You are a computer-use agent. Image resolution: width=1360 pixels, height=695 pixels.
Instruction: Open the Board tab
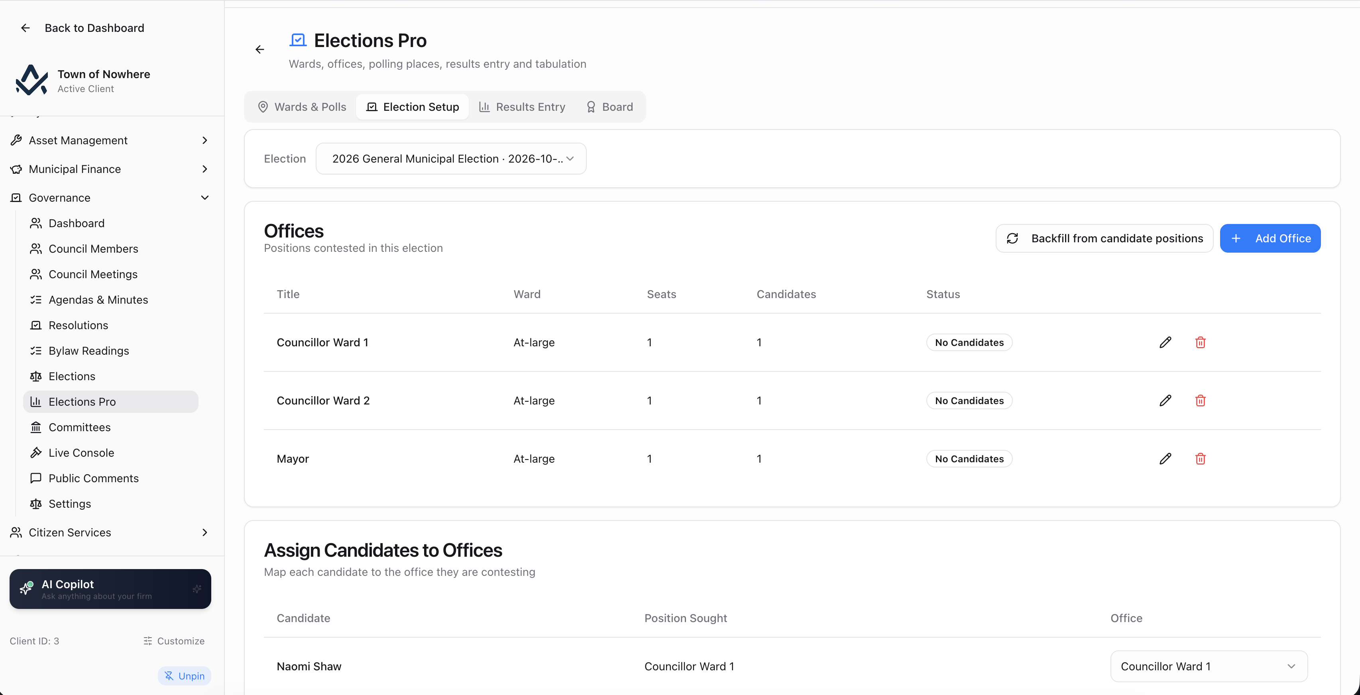(610, 107)
